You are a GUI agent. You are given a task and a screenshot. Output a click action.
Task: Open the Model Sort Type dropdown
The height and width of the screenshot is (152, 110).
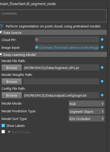tap(87, 118)
